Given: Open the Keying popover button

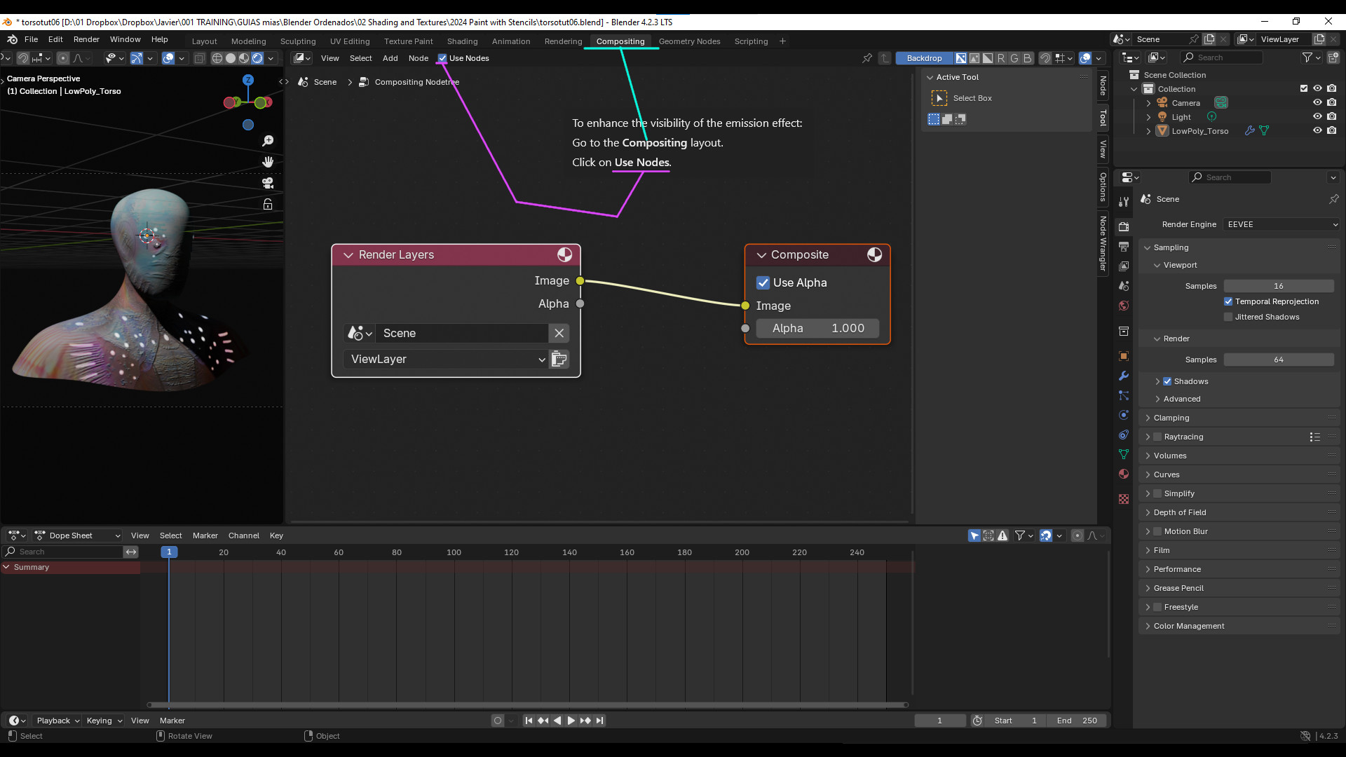Looking at the screenshot, I should click(x=104, y=721).
